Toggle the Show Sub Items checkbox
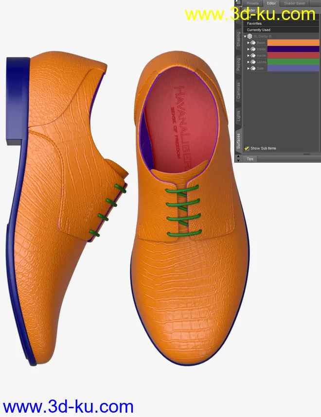 pos(247,148)
